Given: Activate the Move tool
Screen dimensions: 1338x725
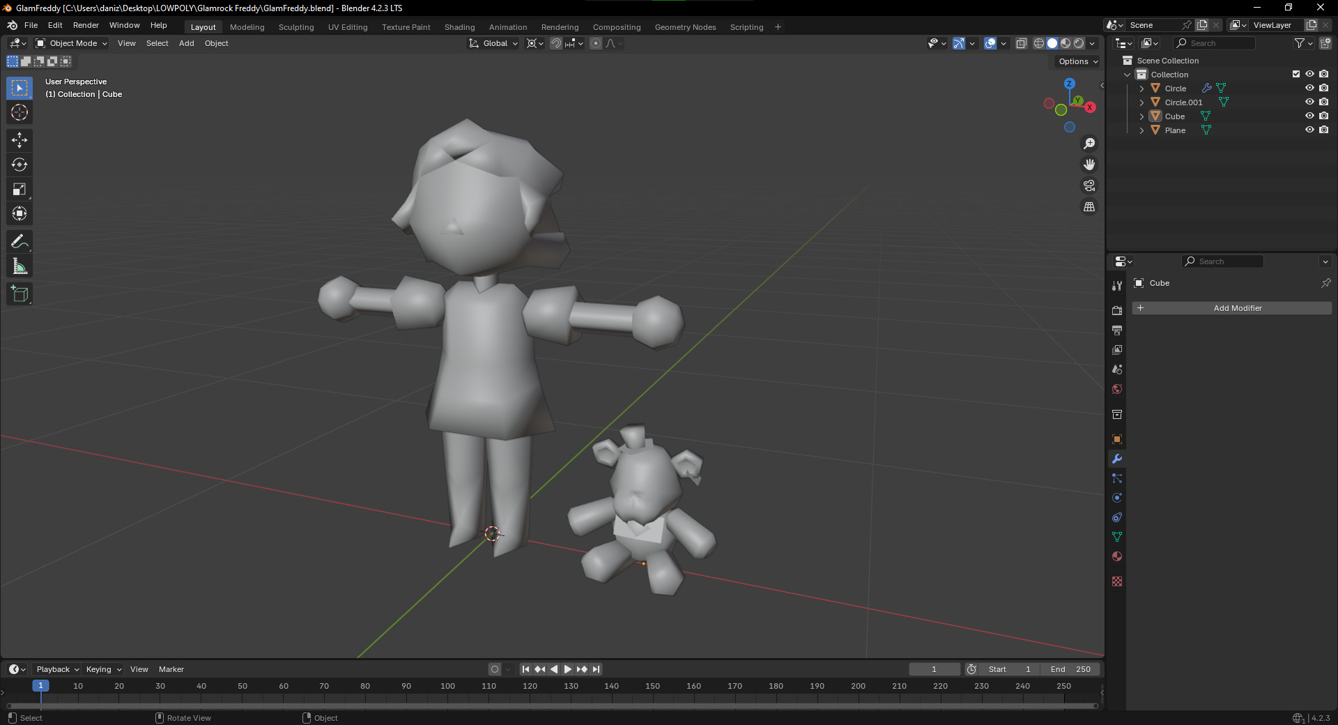Looking at the screenshot, I should (x=20, y=140).
